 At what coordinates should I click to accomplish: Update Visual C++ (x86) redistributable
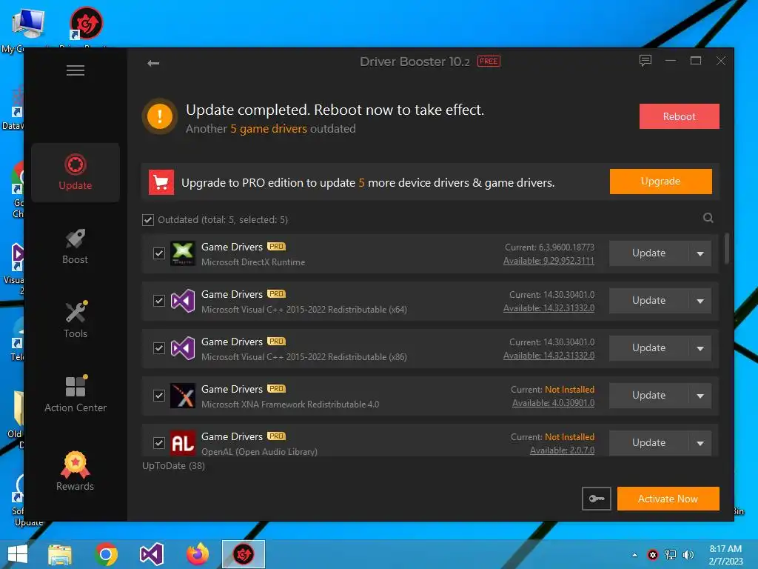point(648,348)
